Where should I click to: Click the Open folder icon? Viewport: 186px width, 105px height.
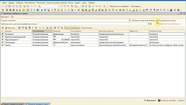[x=6, y=6]
